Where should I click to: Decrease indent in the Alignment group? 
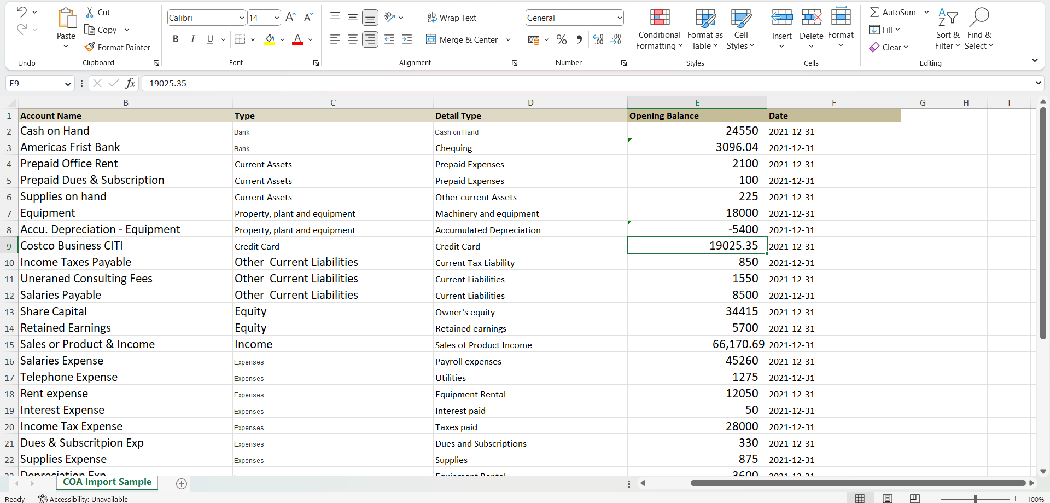[389, 39]
